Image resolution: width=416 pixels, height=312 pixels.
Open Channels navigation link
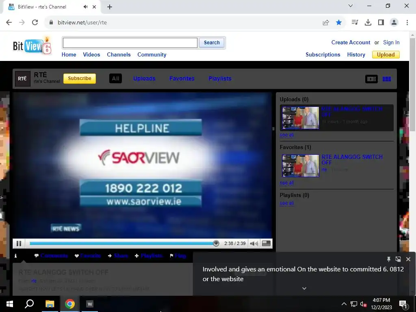(x=119, y=55)
